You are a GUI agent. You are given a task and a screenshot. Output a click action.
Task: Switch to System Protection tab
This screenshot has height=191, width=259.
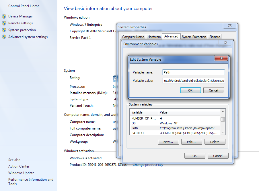pyautogui.click(x=194, y=37)
